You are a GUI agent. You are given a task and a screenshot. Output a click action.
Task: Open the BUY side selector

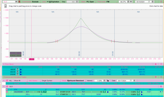coord(29,92)
